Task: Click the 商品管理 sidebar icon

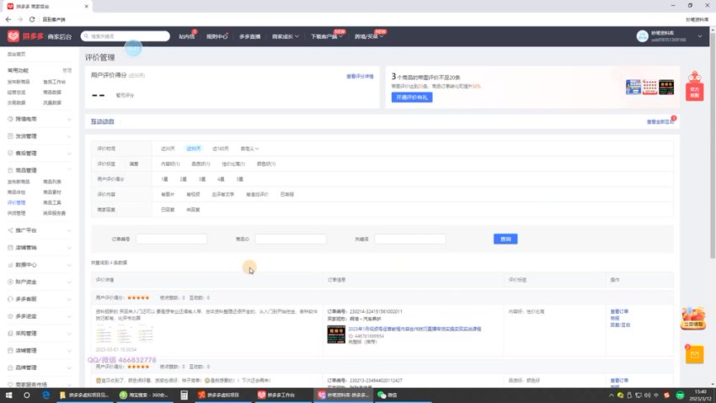Action: [x=10, y=170]
